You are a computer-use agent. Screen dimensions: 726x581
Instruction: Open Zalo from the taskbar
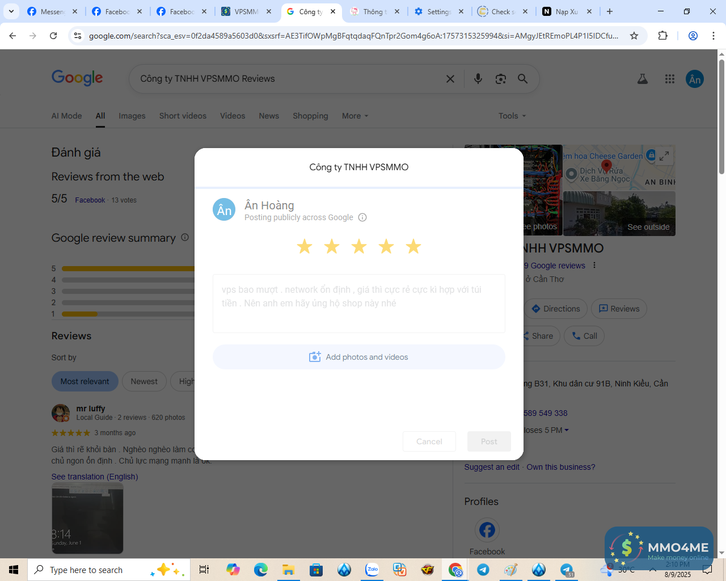(x=372, y=570)
